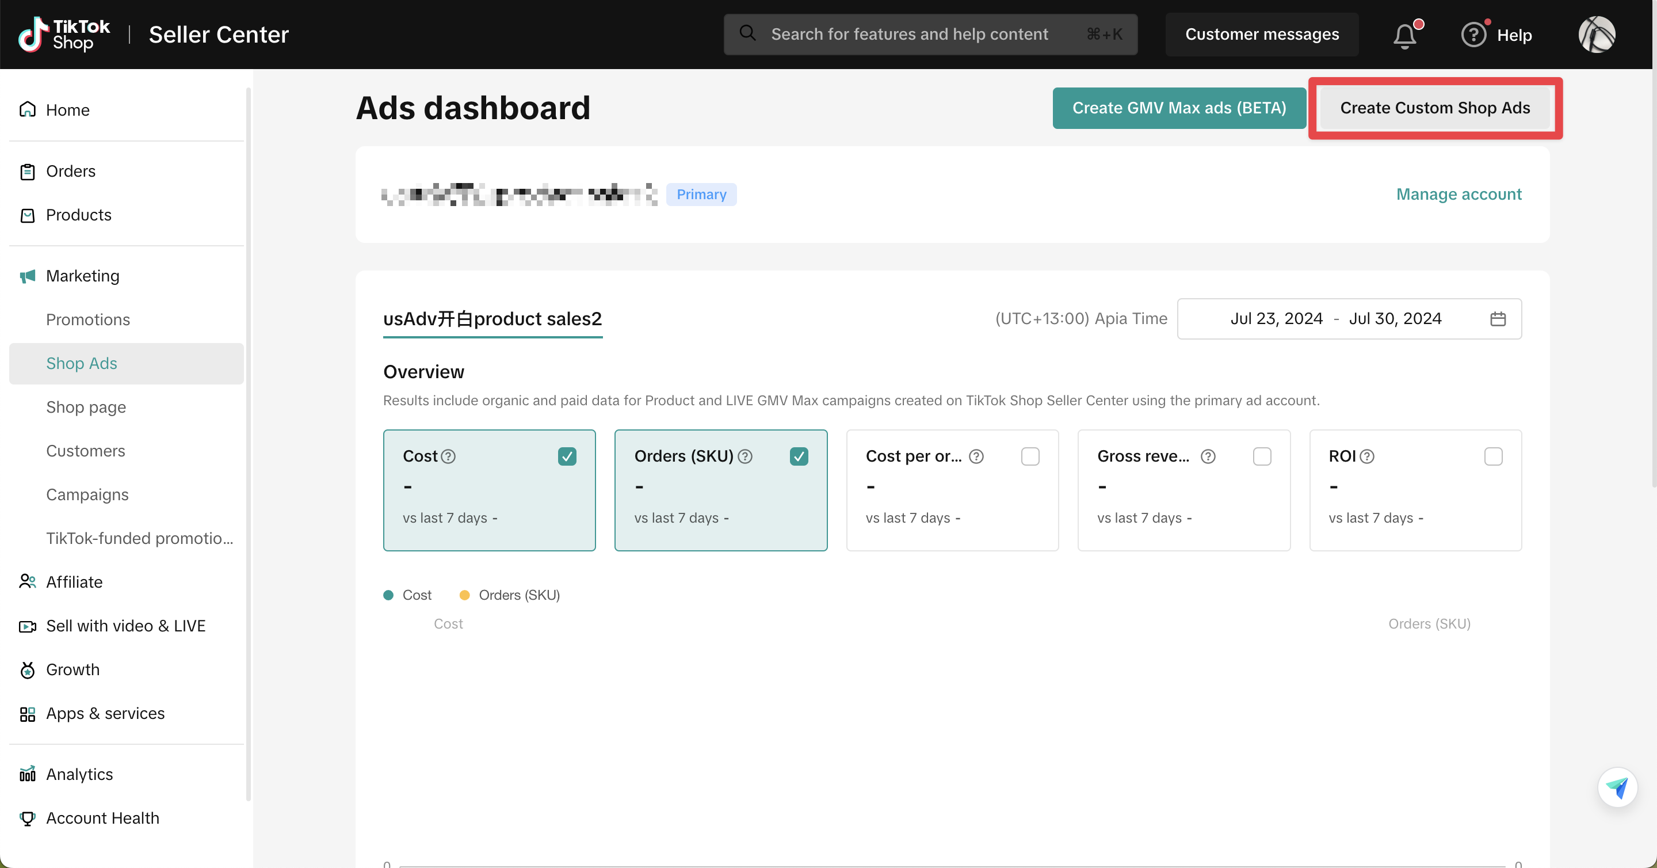Click the notification bell icon

1404,35
